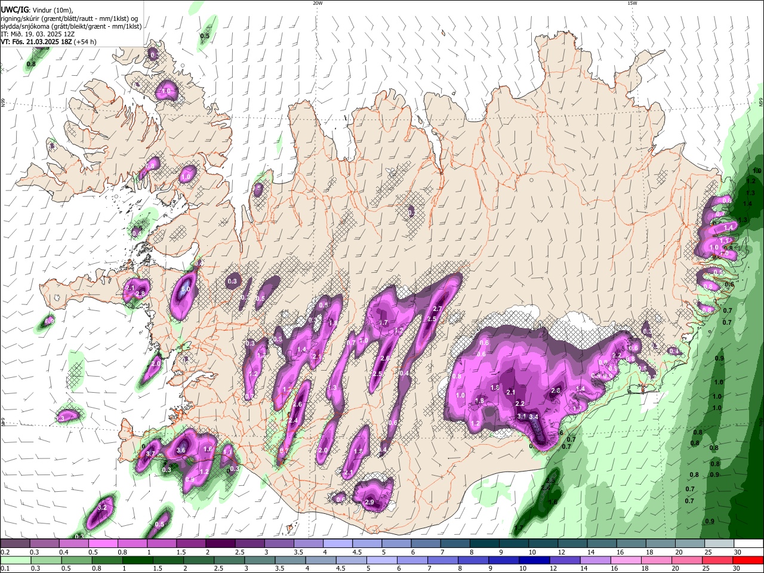Select the upper-scale swatch between 0.3 and 0.4
This screenshot has width=764, height=573.
pos(44,543)
